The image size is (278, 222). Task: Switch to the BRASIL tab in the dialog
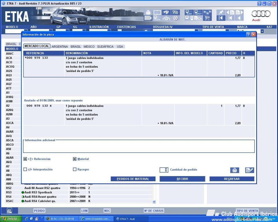76,47
